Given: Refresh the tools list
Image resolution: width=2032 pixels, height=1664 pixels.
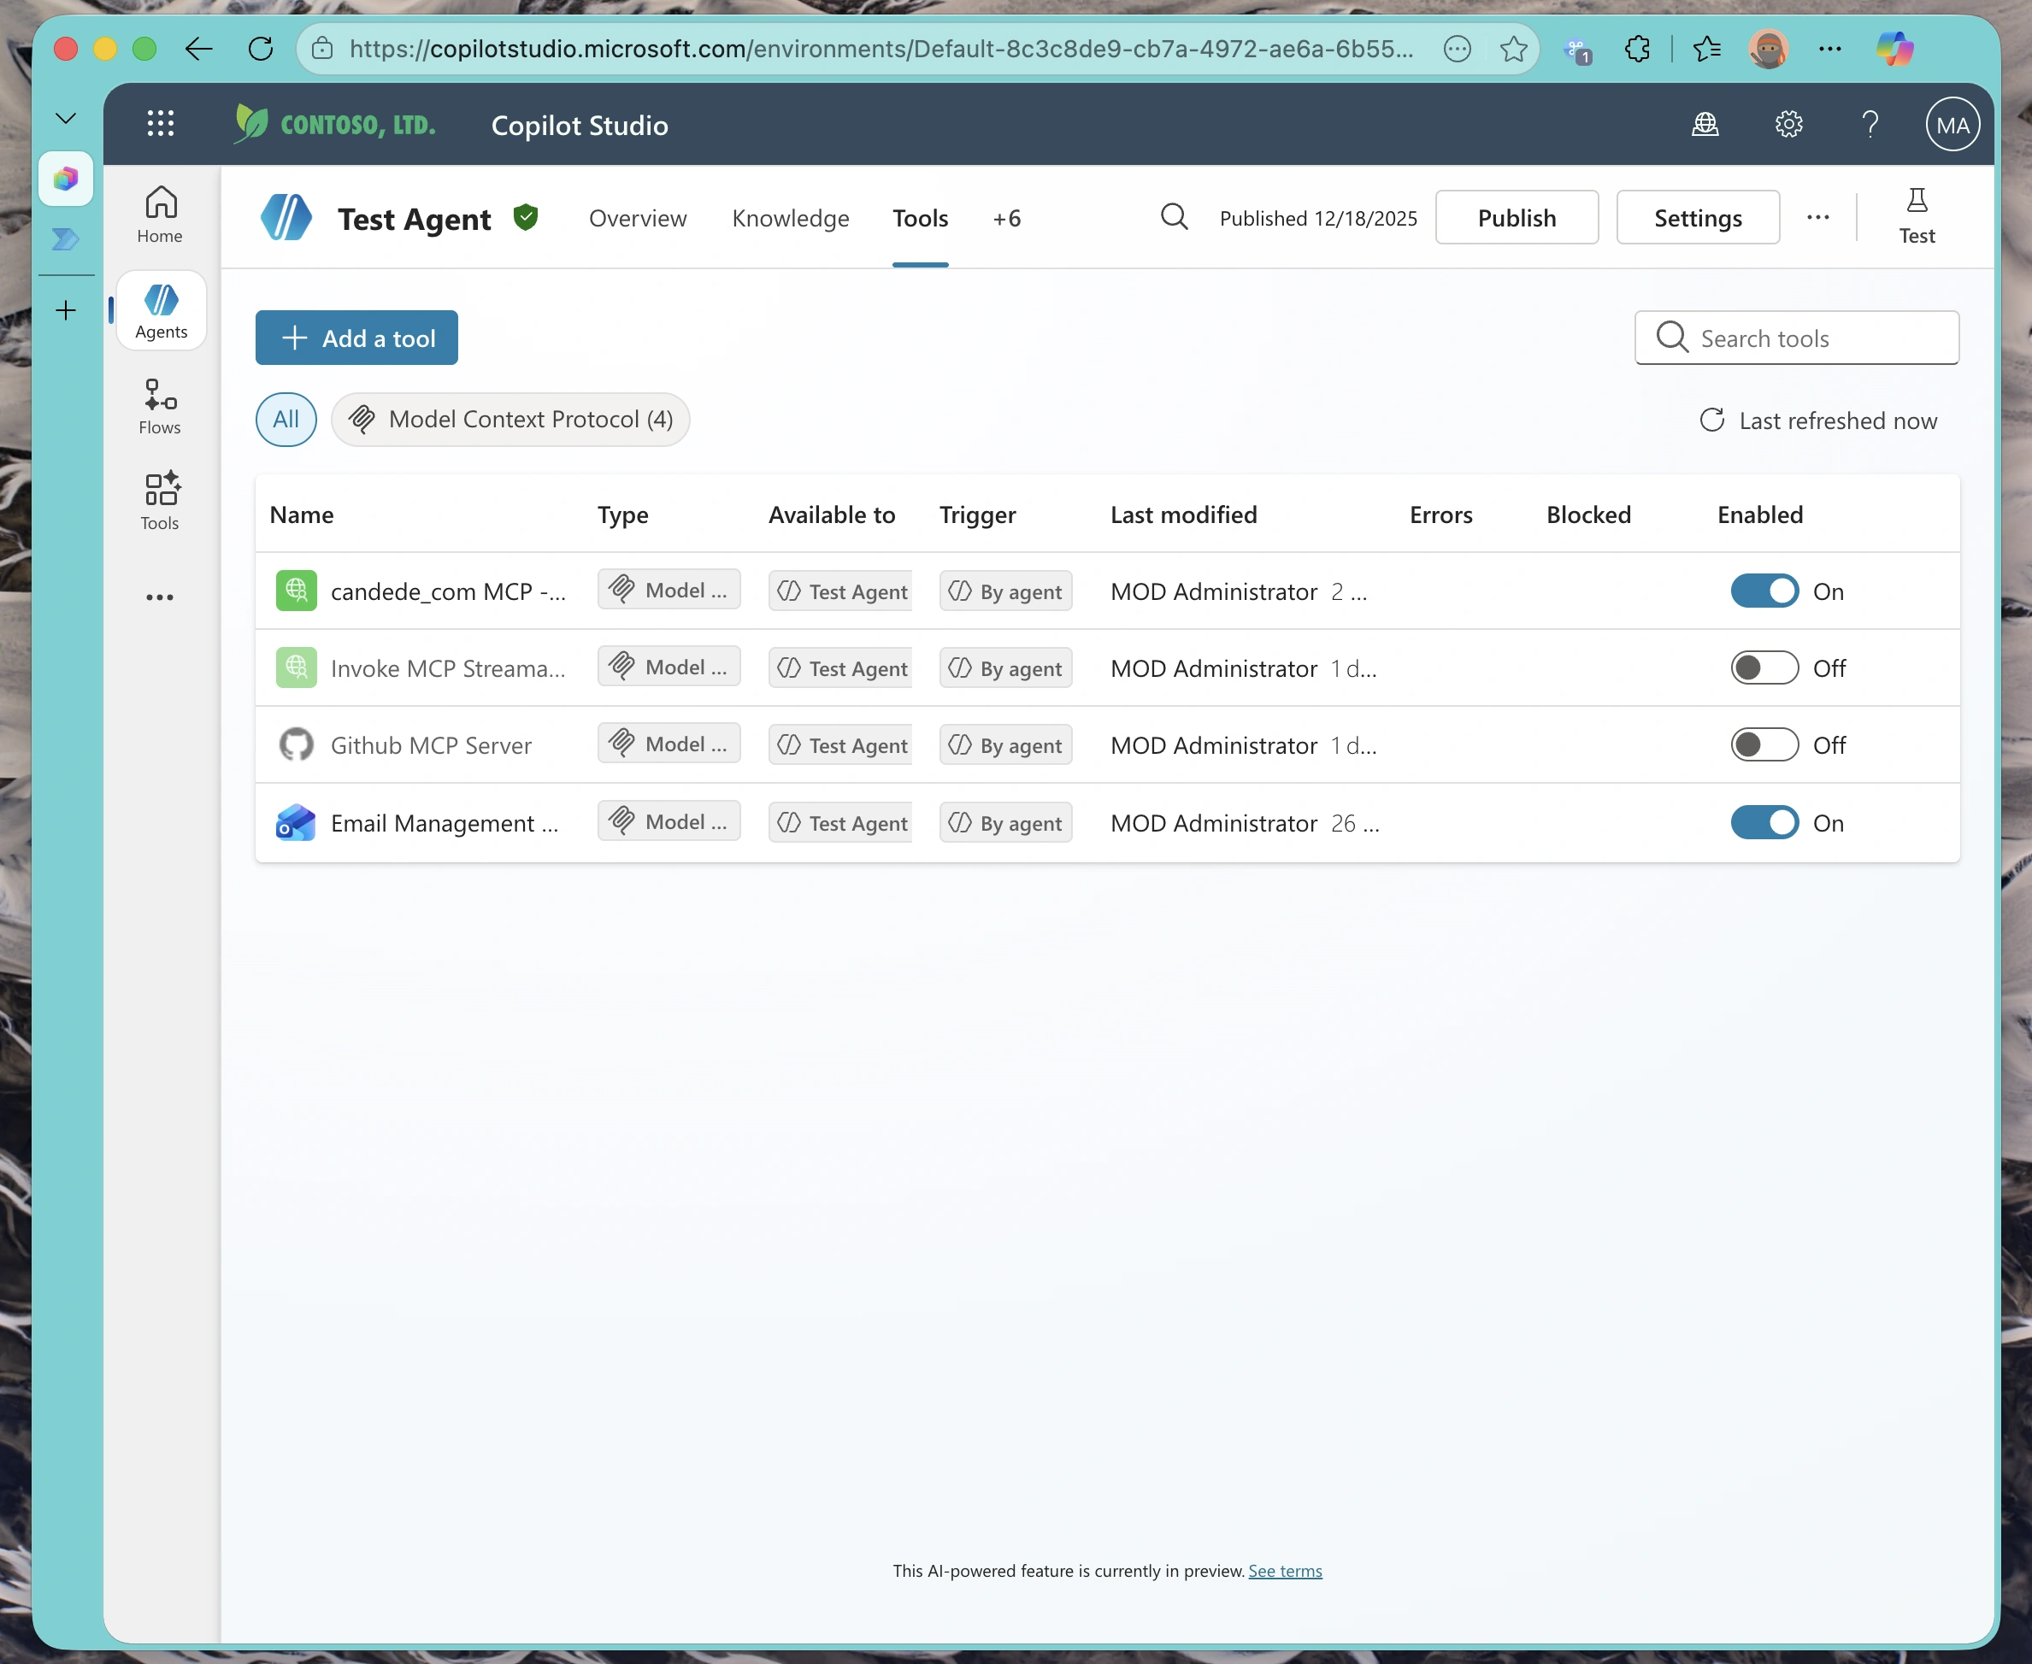Looking at the screenshot, I should pyautogui.click(x=1713, y=420).
